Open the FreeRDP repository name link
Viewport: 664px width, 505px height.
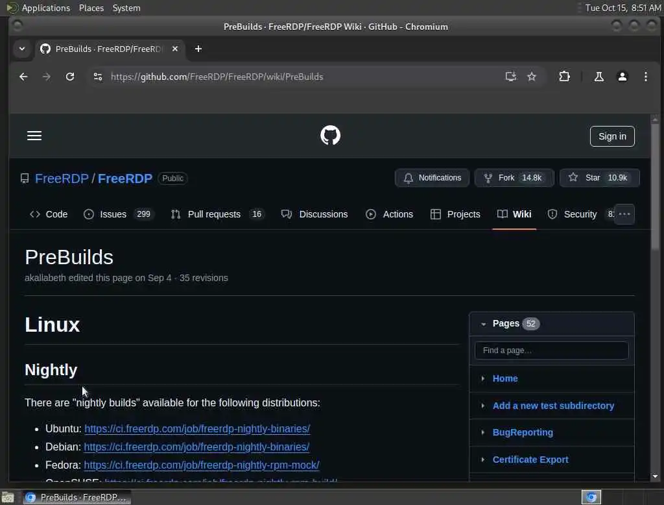click(x=125, y=179)
